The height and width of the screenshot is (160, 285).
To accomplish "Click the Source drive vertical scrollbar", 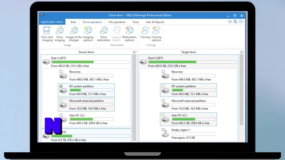I will [x=134, y=97].
